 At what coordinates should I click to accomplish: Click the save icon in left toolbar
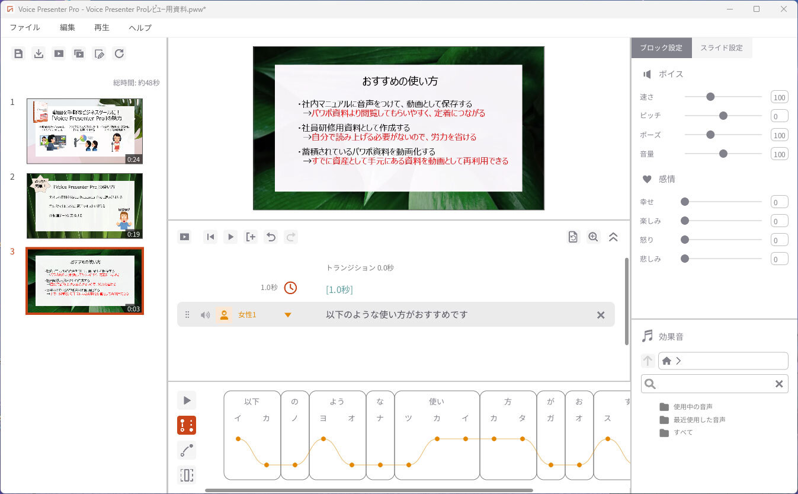(x=18, y=53)
